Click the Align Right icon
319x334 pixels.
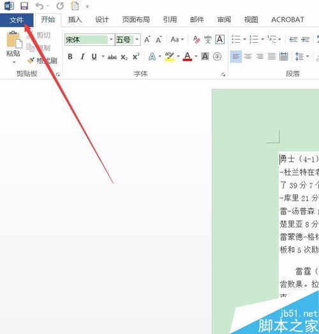(260, 57)
